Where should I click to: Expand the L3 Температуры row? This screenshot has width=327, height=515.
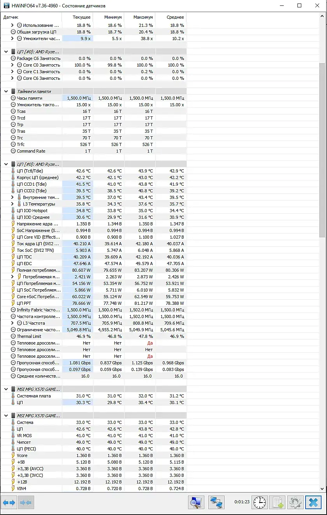tap(12, 204)
